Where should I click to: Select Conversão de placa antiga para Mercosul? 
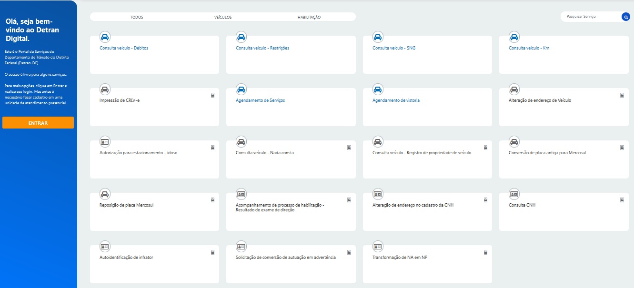(x=547, y=153)
